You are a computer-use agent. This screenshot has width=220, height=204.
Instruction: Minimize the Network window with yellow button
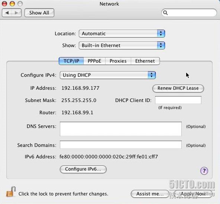click(12, 4)
